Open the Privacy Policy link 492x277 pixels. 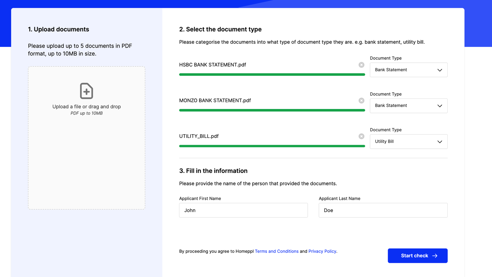[x=322, y=251]
